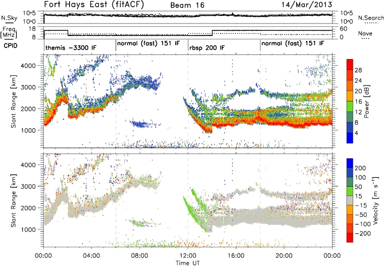The height and width of the screenshot is (266, 384).
Task: Pick the red bottom segment of Velocity colorbar
Action: (350, 238)
